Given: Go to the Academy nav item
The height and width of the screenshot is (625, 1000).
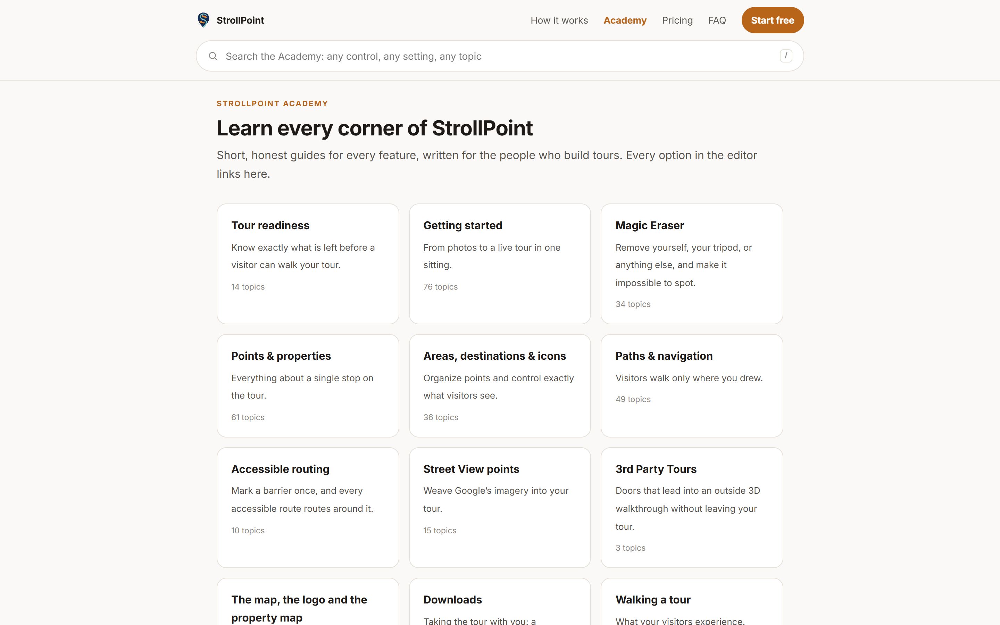Looking at the screenshot, I should (x=625, y=20).
